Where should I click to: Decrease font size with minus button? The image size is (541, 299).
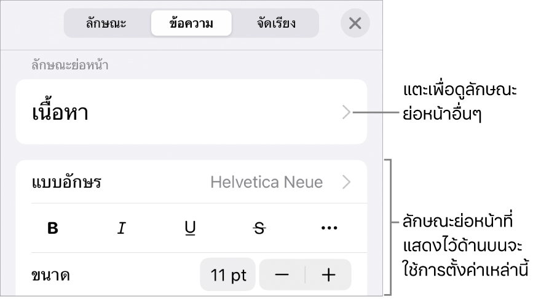click(282, 275)
